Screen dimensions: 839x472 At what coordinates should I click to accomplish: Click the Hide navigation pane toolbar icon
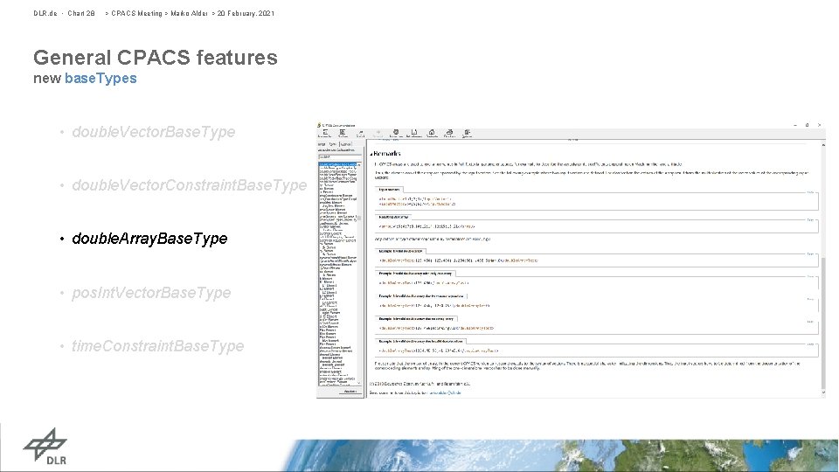click(325, 134)
